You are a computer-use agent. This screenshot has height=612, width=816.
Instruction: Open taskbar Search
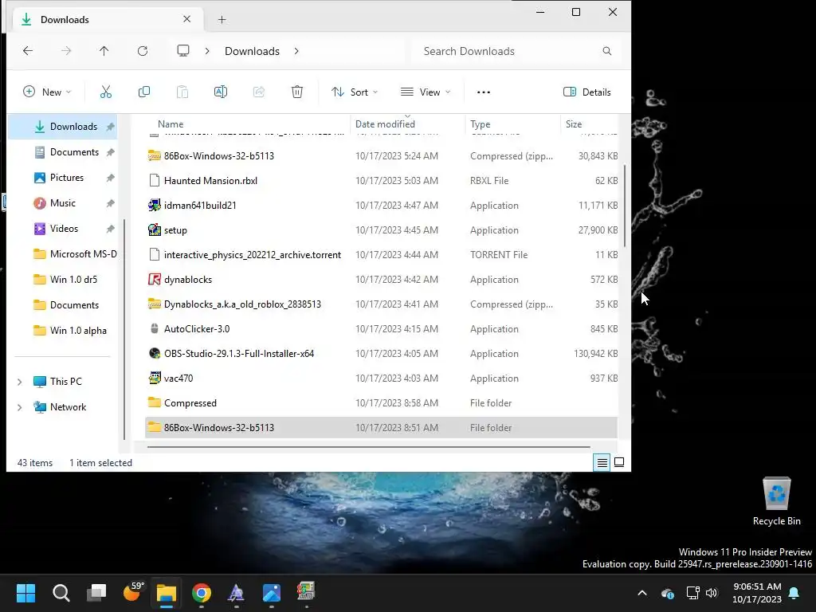pos(61,593)
